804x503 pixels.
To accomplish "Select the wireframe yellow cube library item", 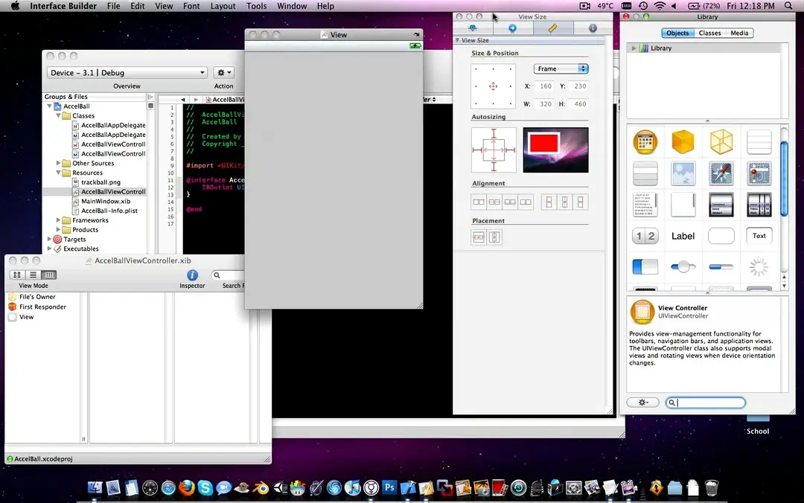I will (721, 142).
